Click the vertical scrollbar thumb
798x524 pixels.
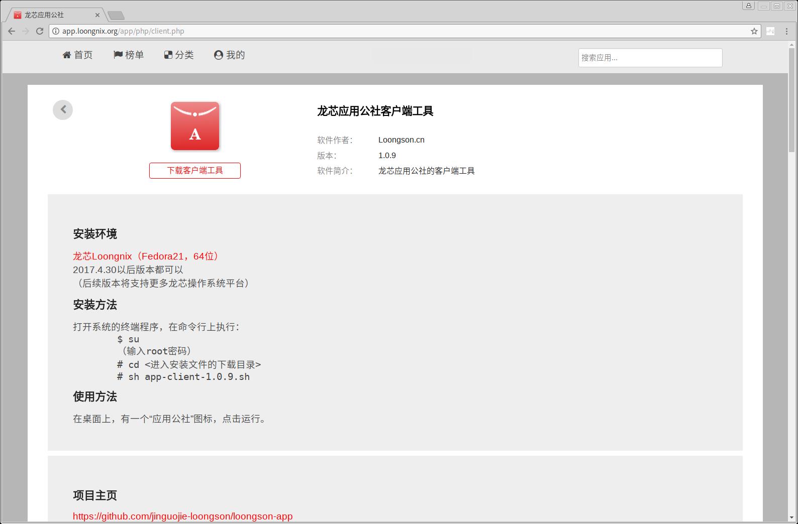792,99
